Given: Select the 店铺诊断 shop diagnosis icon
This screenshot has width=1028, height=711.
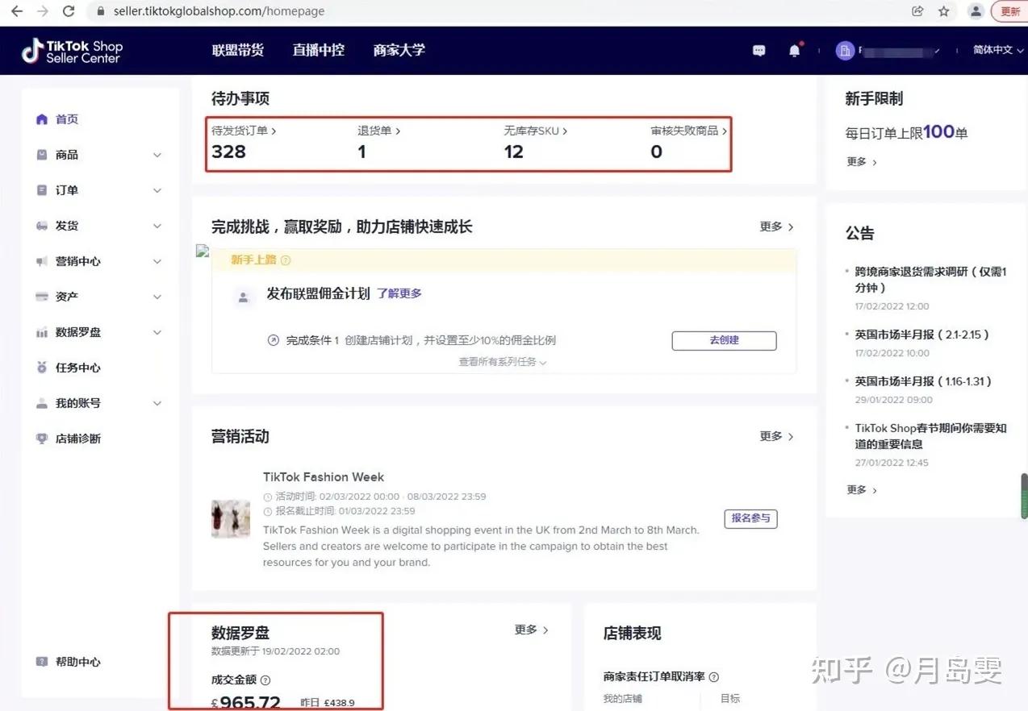Looking at the screenshot, I should [41, 439].
